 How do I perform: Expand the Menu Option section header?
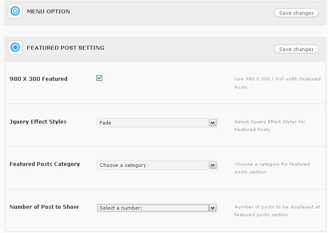pyautogui.click(x=48, y=12)
